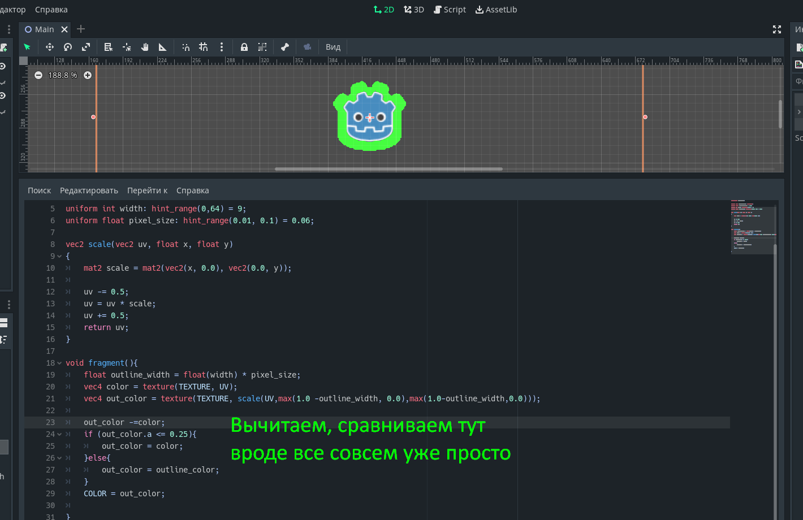Add a new scene tab with plus

pos(81,29)
